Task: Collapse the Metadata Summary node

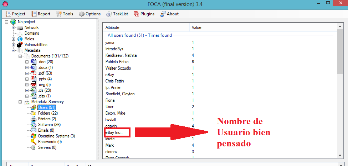Action: (x=20, y=102)
